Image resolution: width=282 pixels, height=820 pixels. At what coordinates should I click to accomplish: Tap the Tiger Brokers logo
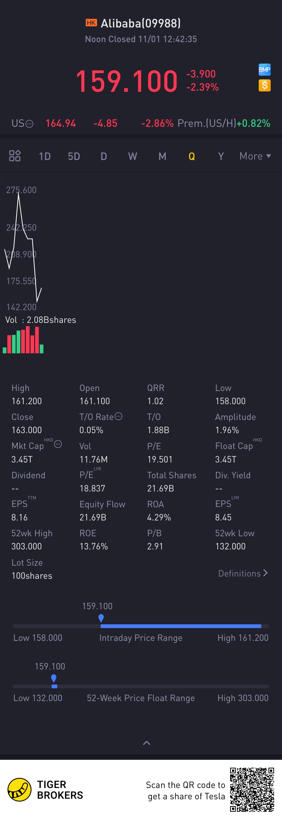click(20, 790)
